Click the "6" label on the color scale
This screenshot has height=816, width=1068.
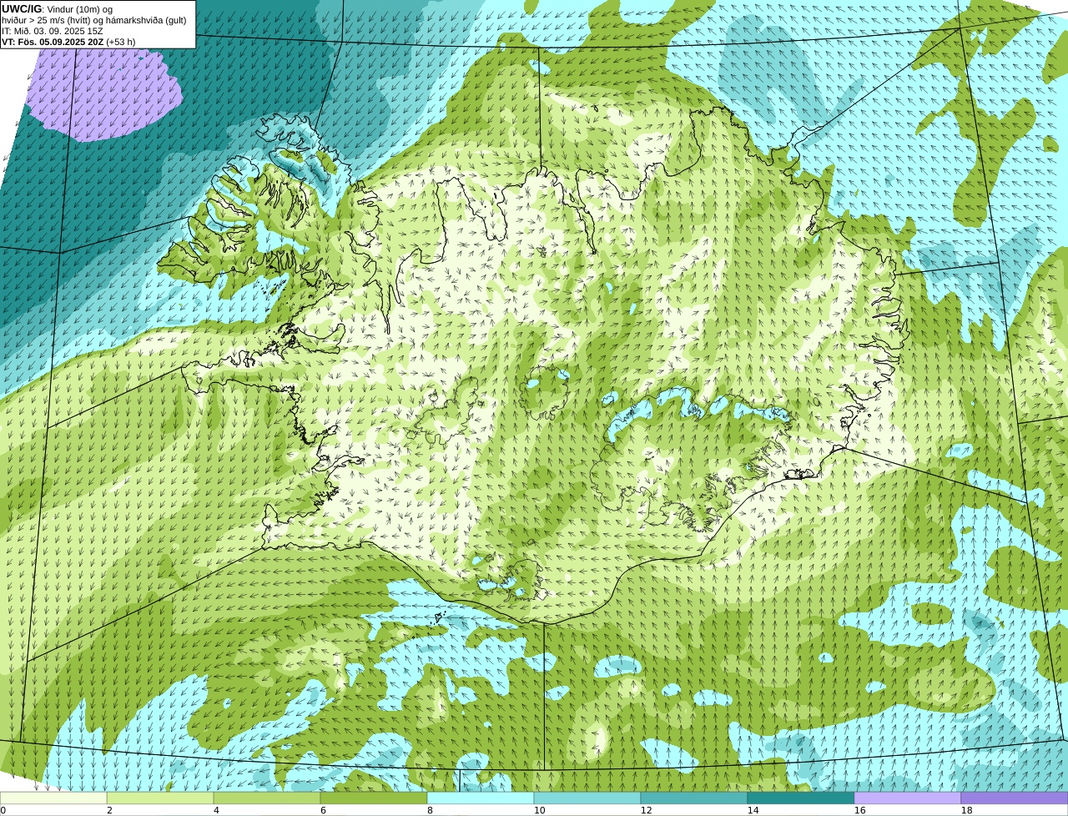[323, 810]
